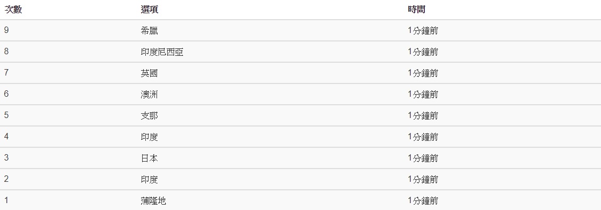601x210 pixels.
Task: Click the number 9 in 次數 column
Action: coord(6,30)
